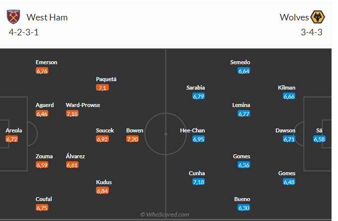The image size is (338, 221).
Task: Click goalkeeper Areola's player name
Action: click(13, 130)
